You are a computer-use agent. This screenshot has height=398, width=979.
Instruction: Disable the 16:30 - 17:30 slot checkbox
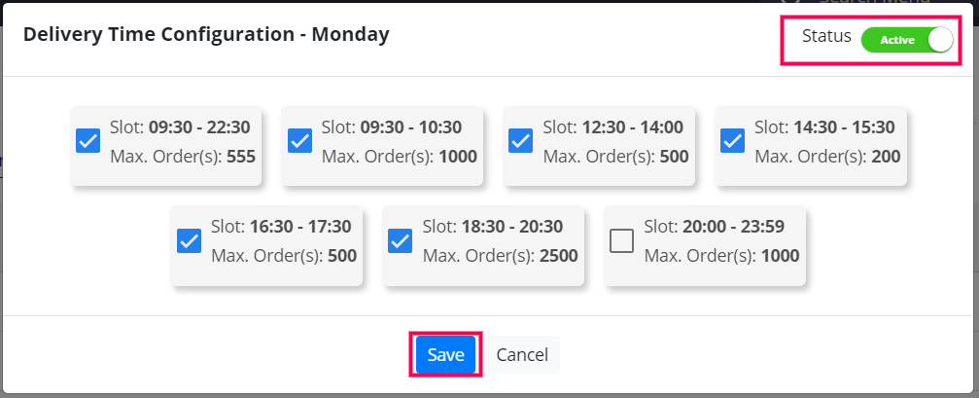click(189, 241)
